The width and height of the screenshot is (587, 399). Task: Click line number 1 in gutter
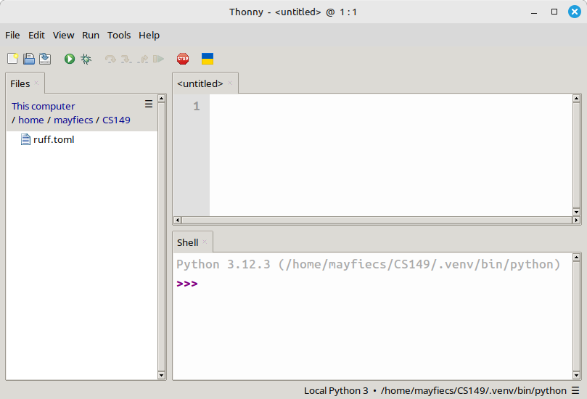(197, 107)
